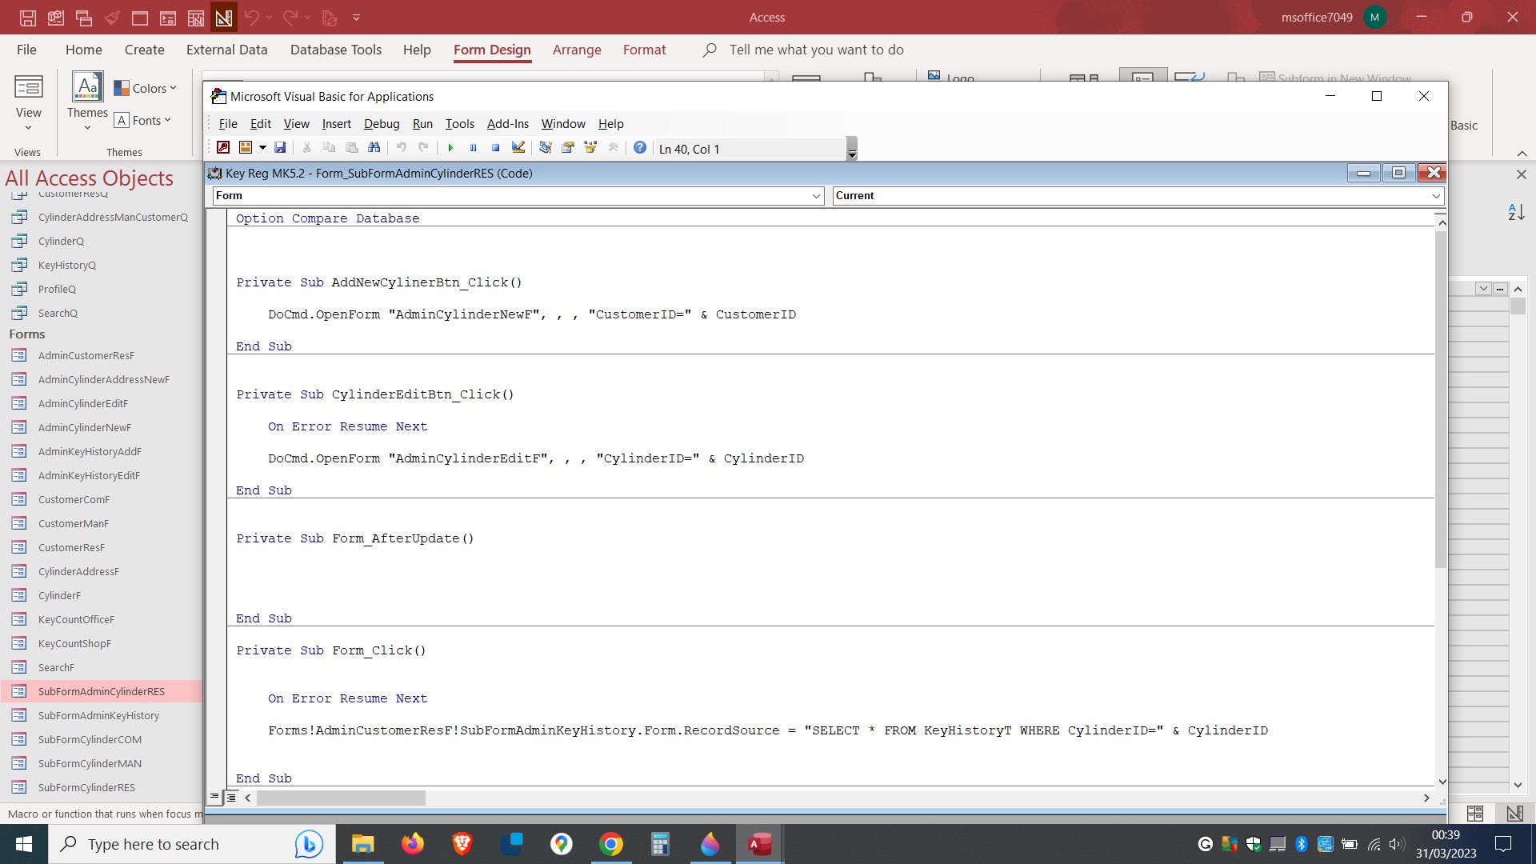Open the Fonts dropdown in Themes group
Screen dimensions: 1536x864
(x=144, y=120)
